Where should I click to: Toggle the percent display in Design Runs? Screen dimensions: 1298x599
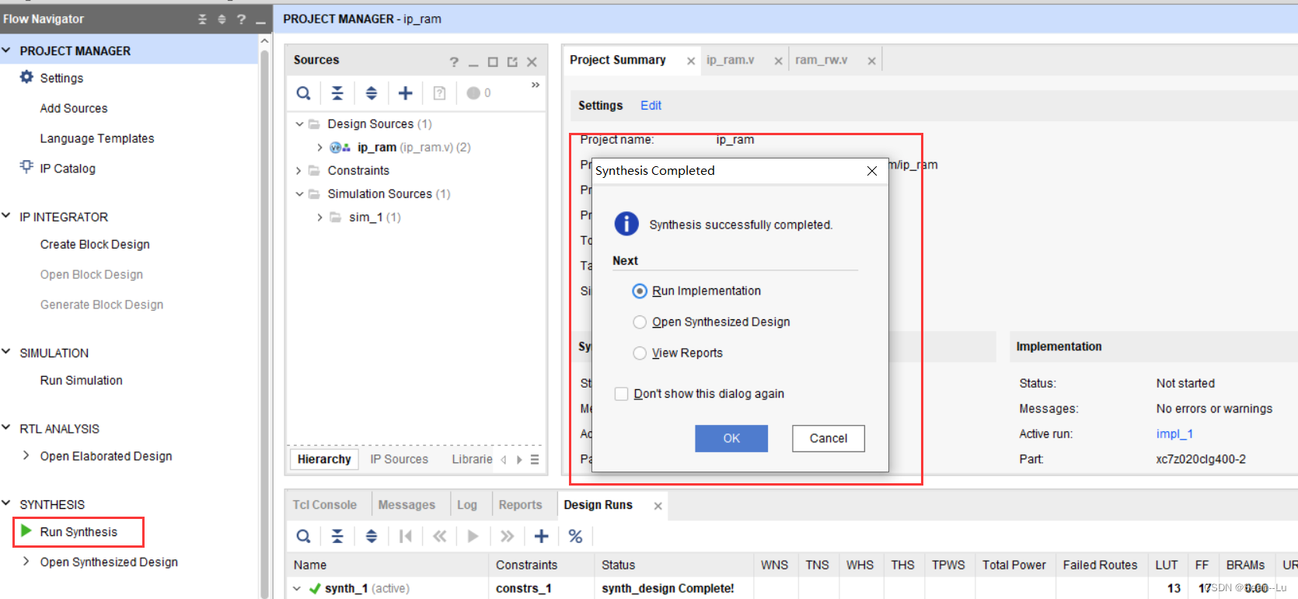(576, 536)
